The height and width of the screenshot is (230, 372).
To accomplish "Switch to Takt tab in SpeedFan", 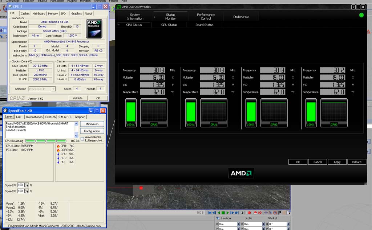I will pyautogui.click(x=19, y=117).
